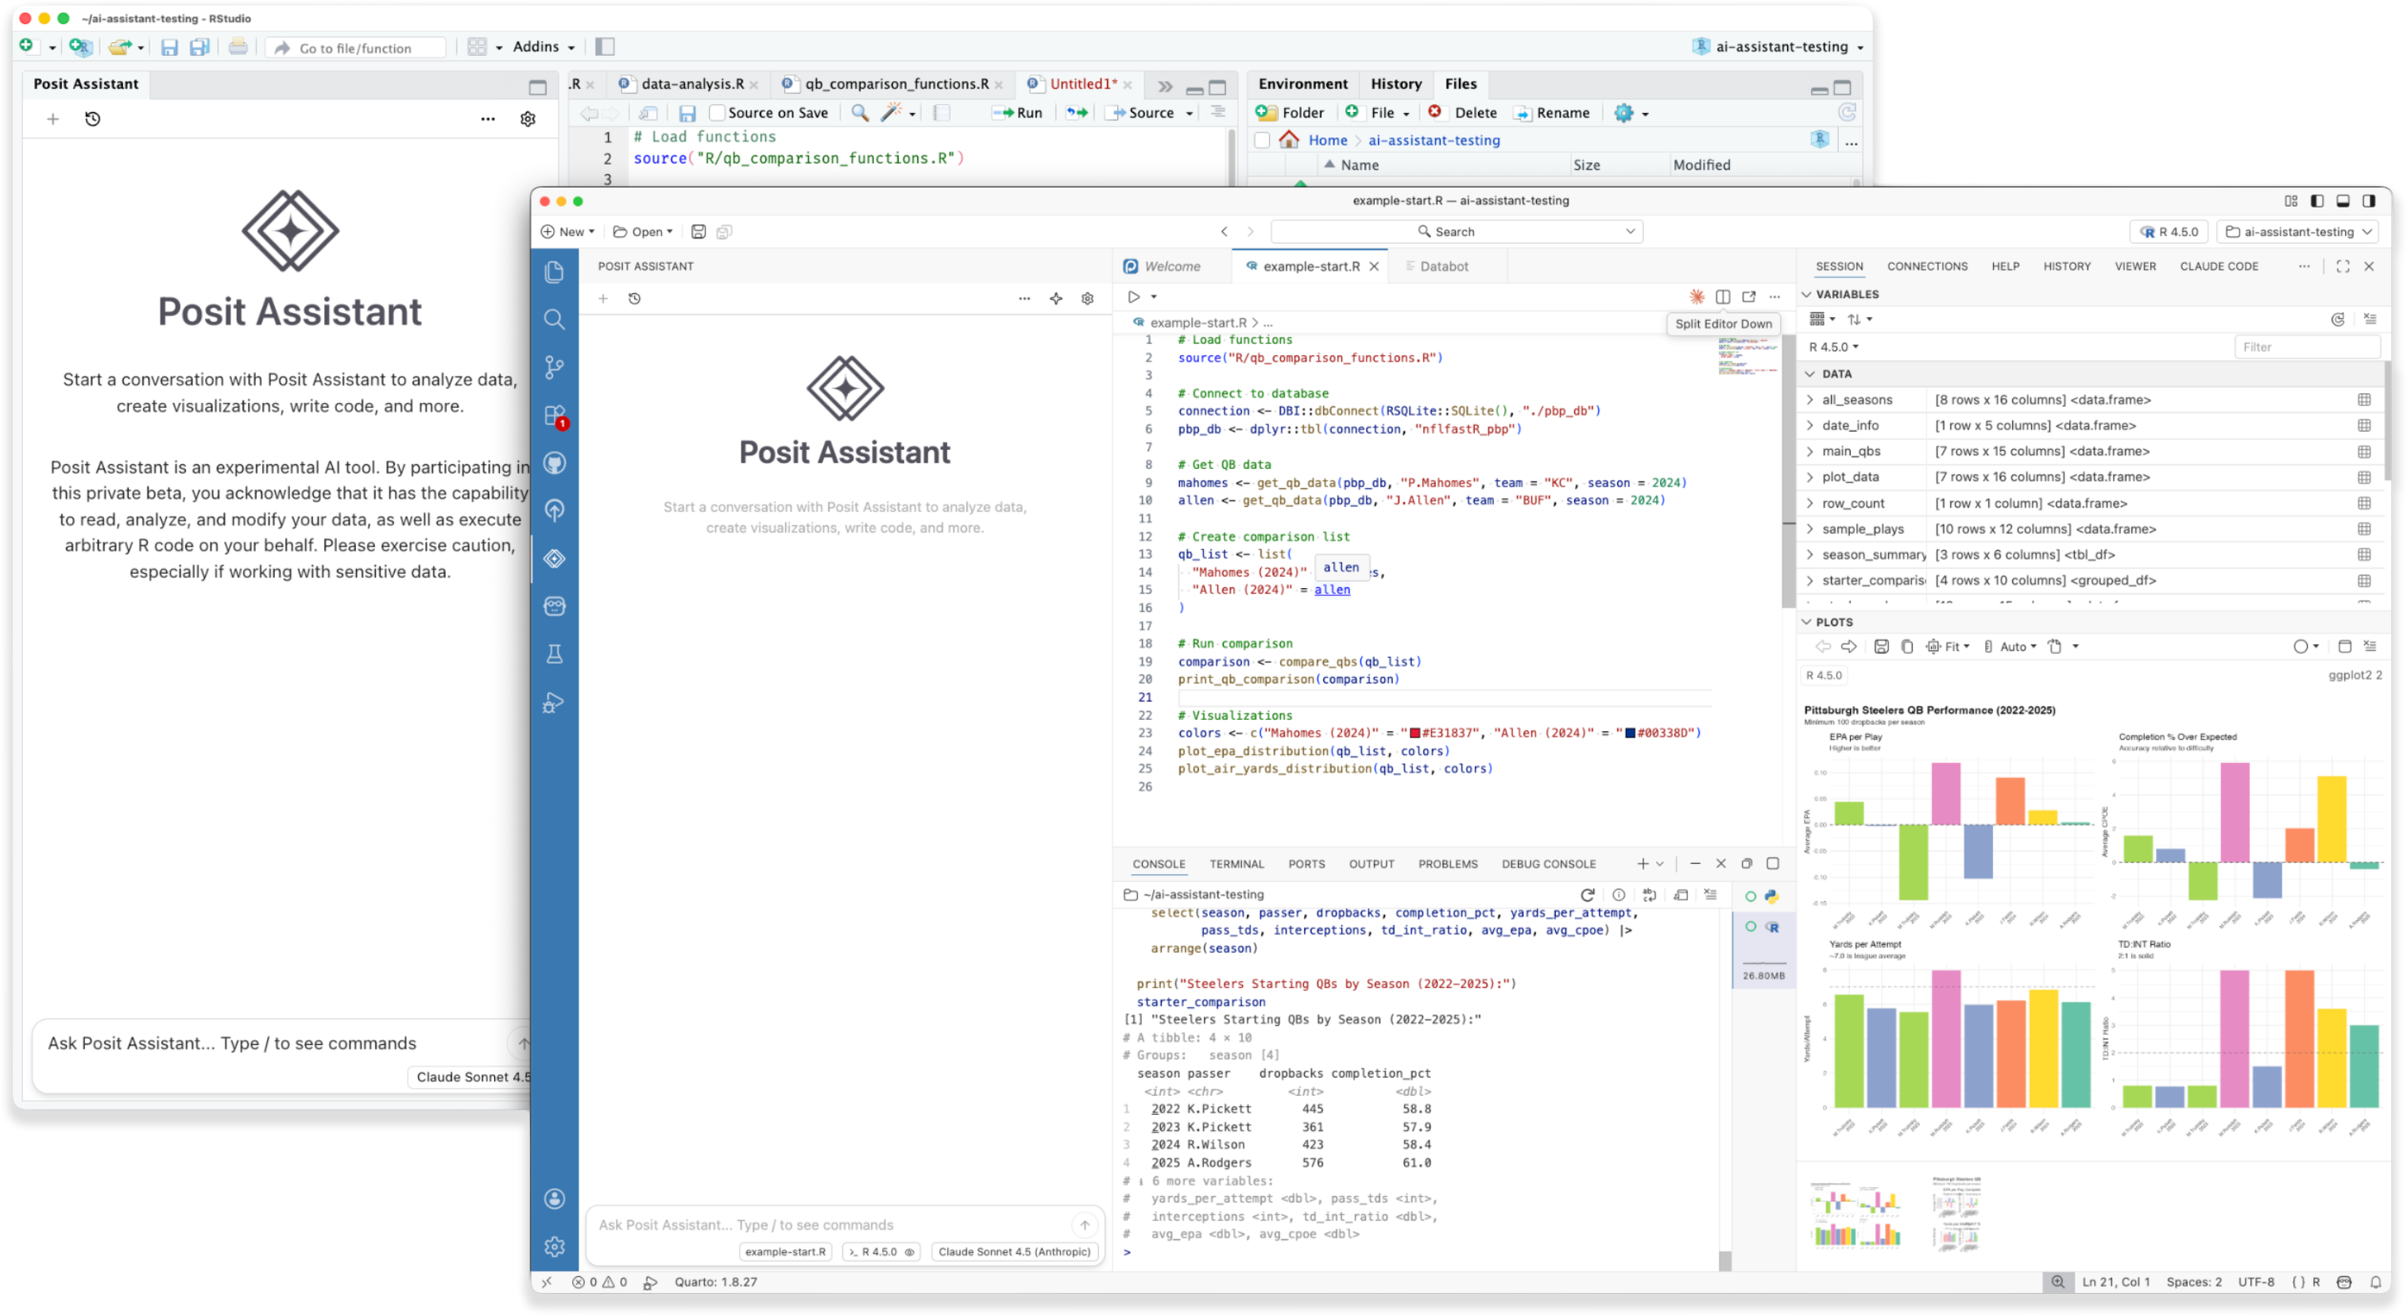Open the R 4.5.0 variables session dropdown
2407x1316 pixels.
pos(1833,346)
